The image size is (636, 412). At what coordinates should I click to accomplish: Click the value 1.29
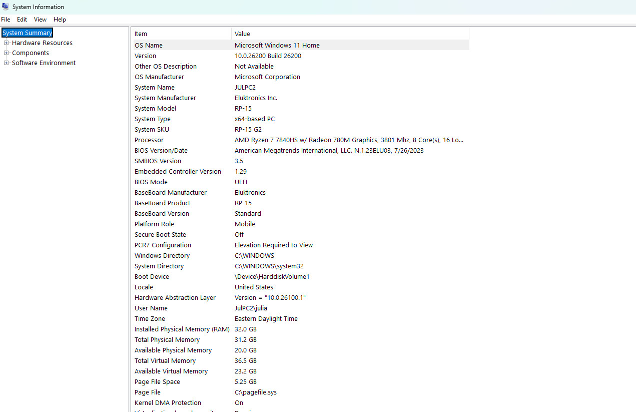click(x=241, y=172)
